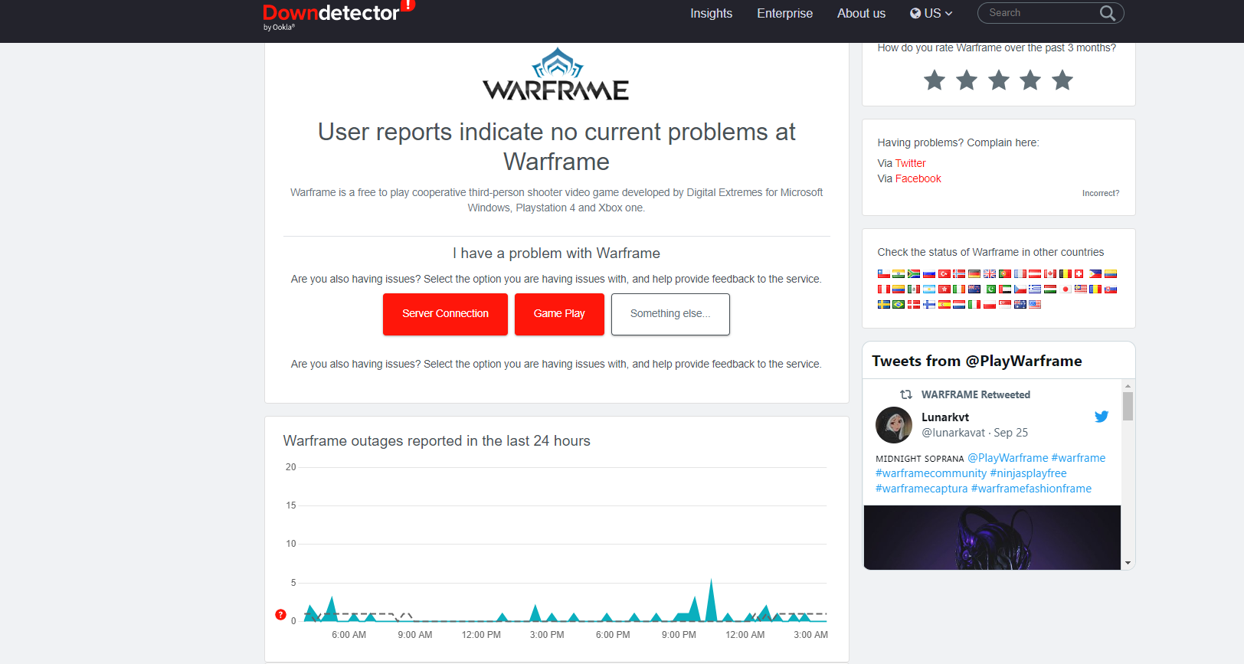
Task: Select the Malaysia flag
Action: pos(1081,289)
